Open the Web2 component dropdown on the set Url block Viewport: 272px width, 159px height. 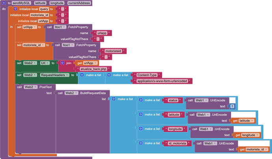[x=35, y=63]
